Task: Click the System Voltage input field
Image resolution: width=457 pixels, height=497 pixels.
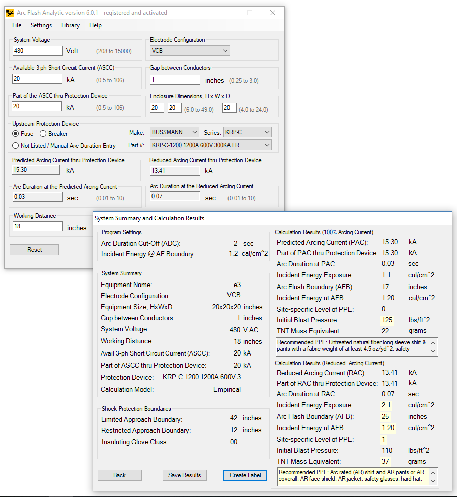Action: 38,51
